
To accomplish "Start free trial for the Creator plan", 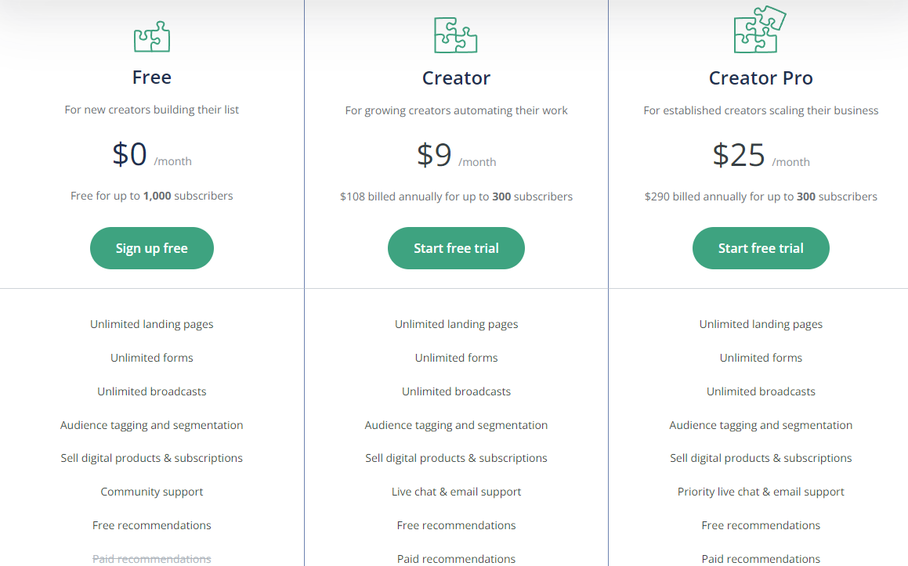I will pyautogui.click(x=456, y=248).
